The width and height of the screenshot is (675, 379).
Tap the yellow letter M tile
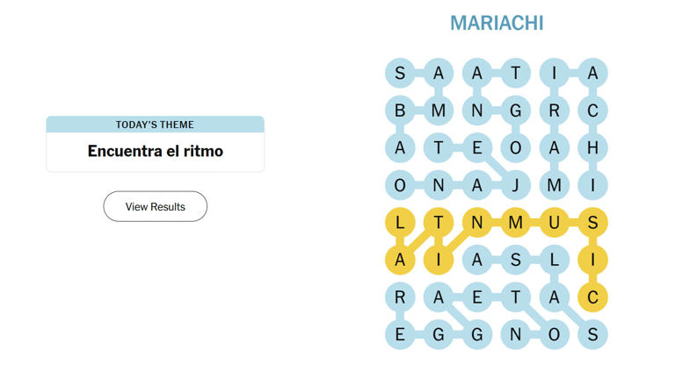pyautogui.click(x=516, y=223)
